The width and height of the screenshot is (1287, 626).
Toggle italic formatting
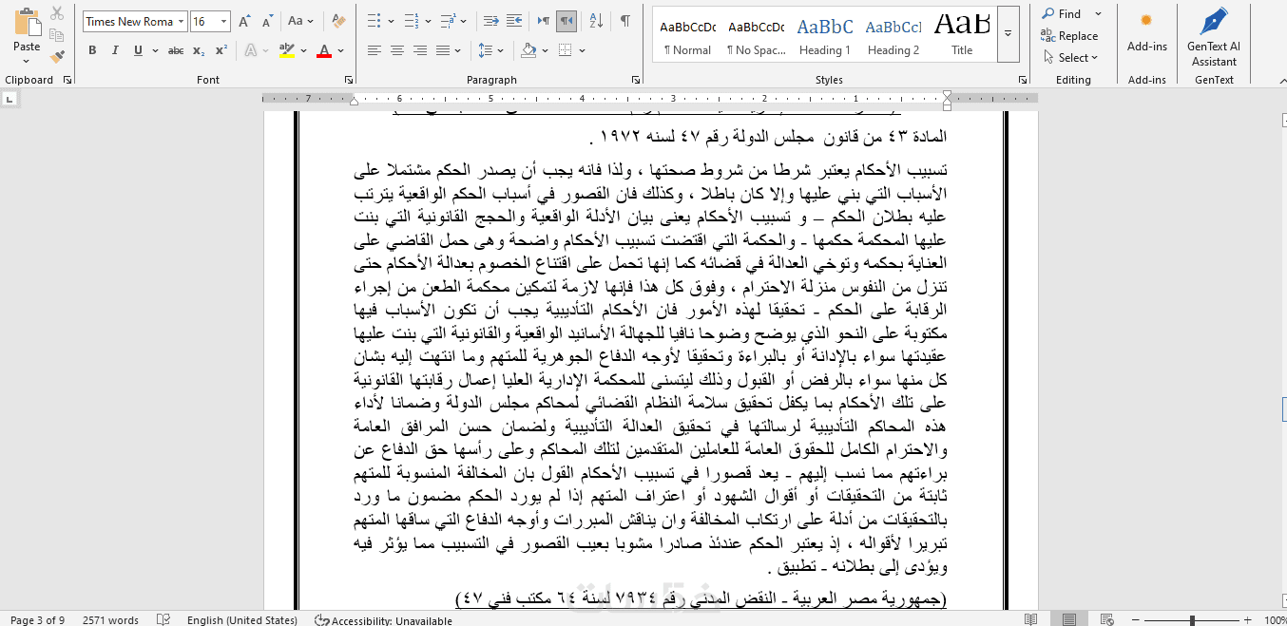pyautogui.click(x=115, y=50)
